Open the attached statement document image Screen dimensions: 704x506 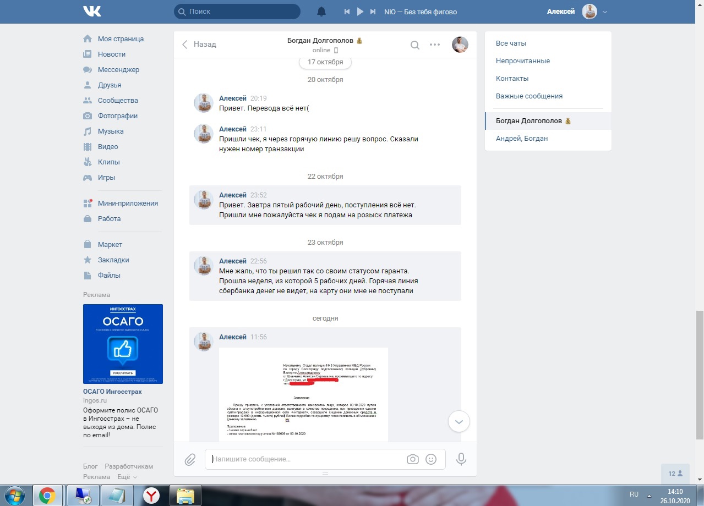tap(303, 394)
